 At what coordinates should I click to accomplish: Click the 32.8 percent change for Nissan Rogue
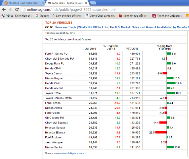117,78
